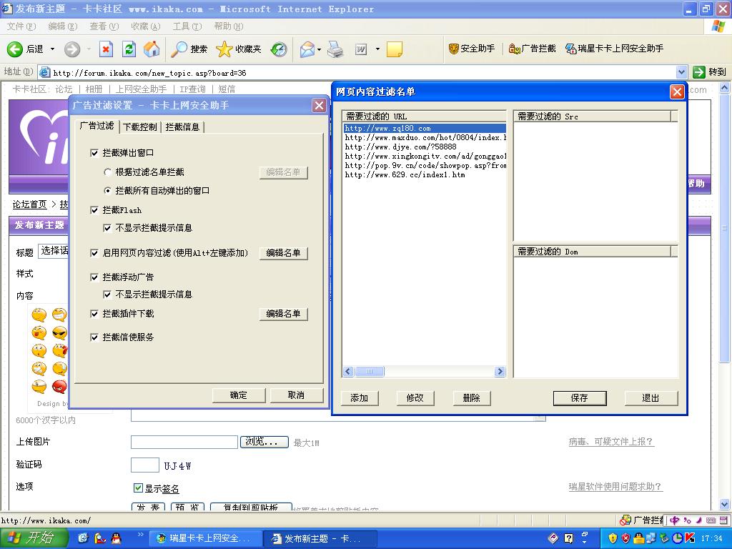Click the red K tray icon
Viewport: 732px width, 549px height.
click(x=690, y=538)
